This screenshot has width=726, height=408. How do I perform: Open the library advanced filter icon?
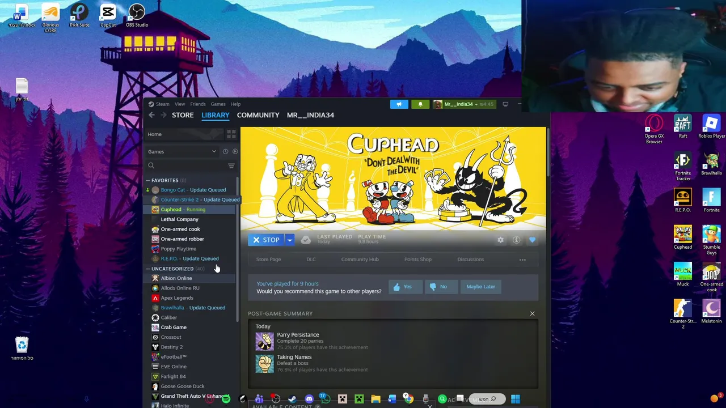coord(231,165)
